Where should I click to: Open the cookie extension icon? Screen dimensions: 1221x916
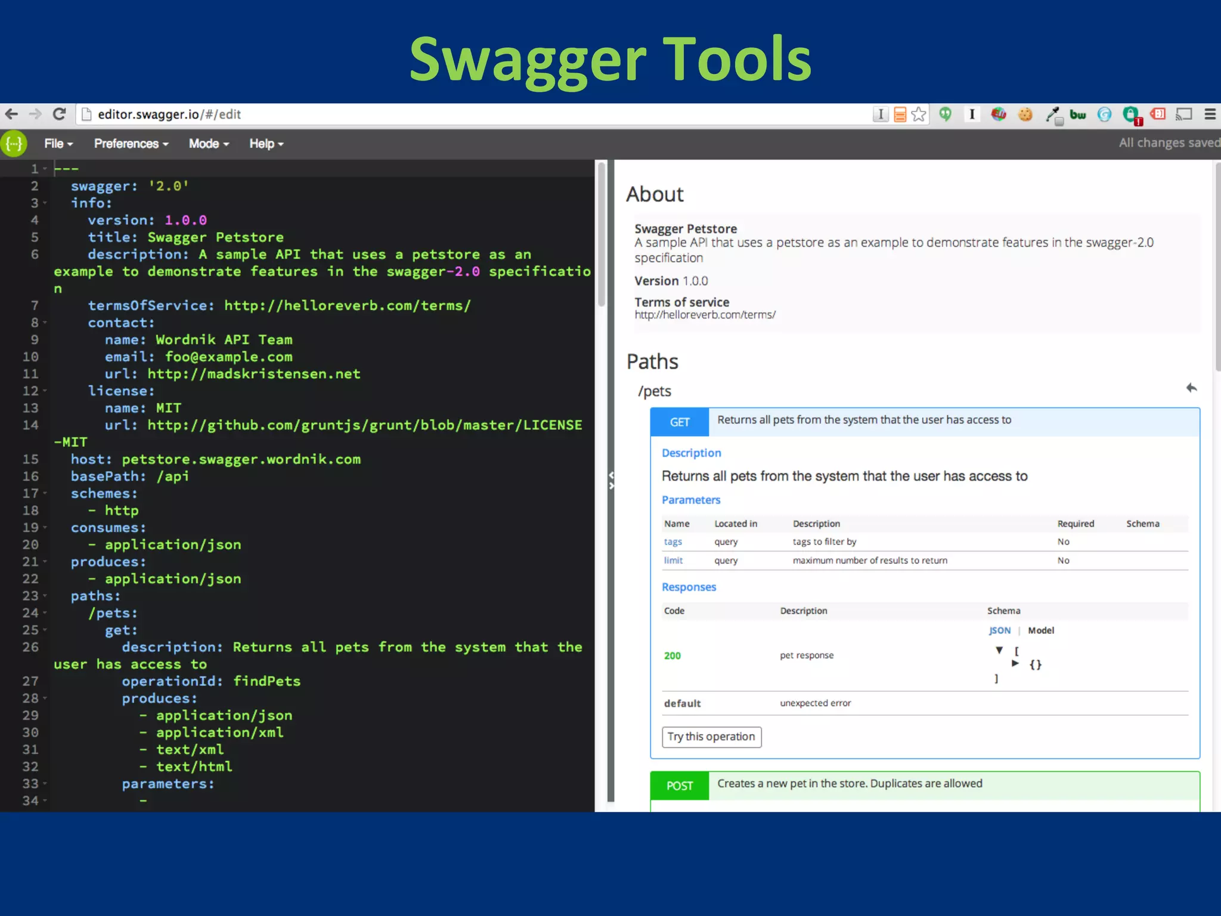coord(1025,114)
